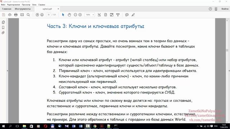Open the help question mark icon
The image size is (230, 129).
210,9
